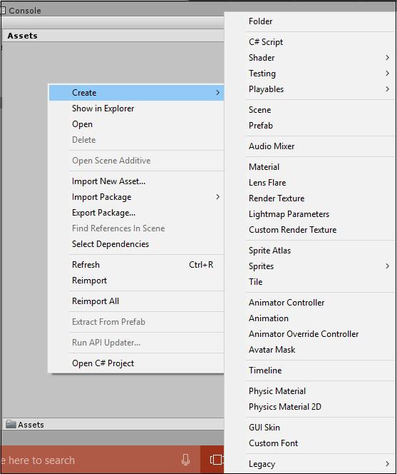The image size is (397, 474).
Task: Choose Export Package...
Action: click(136, 213)
